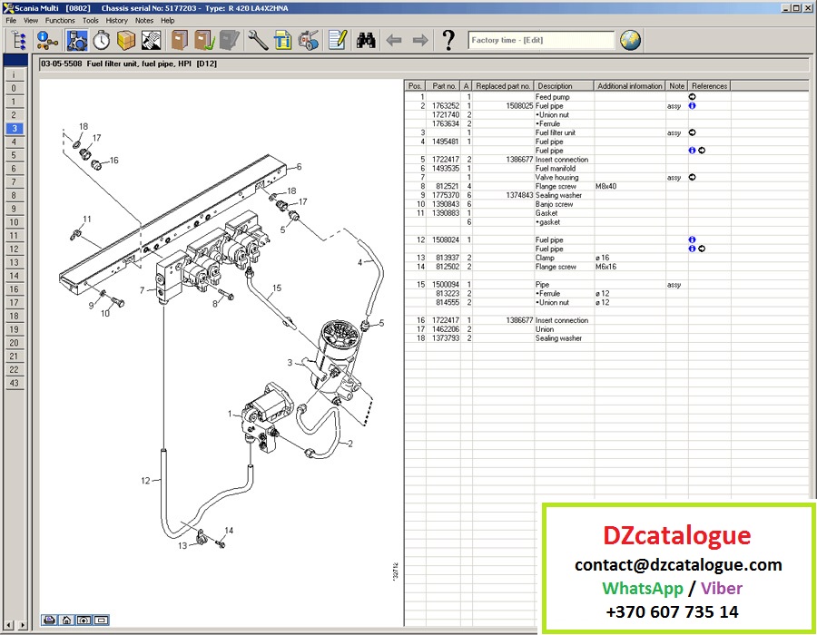817x635 pixels.
Task: Open the brown book icon
Action: coord(179,40)
